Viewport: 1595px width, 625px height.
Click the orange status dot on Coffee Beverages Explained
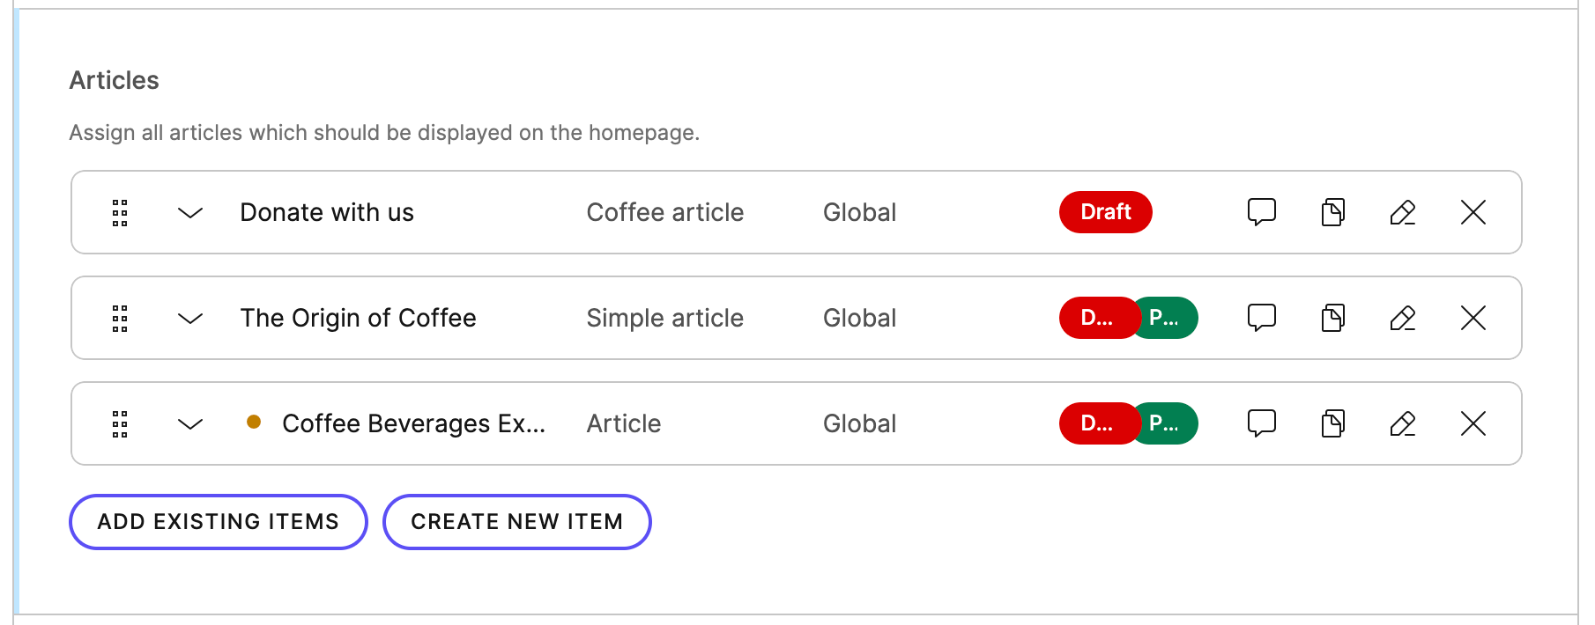(254, 423)
